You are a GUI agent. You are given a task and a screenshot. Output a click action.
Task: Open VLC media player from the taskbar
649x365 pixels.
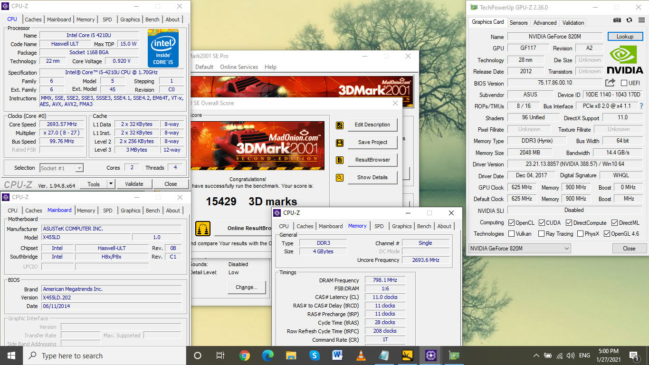click(x=361, y=355)
